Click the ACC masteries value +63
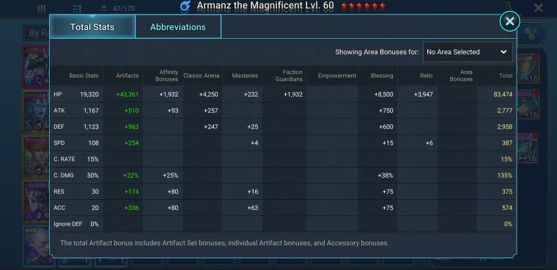Image resolution: width=557 pixels, height=270 pixels. (253, 208)
